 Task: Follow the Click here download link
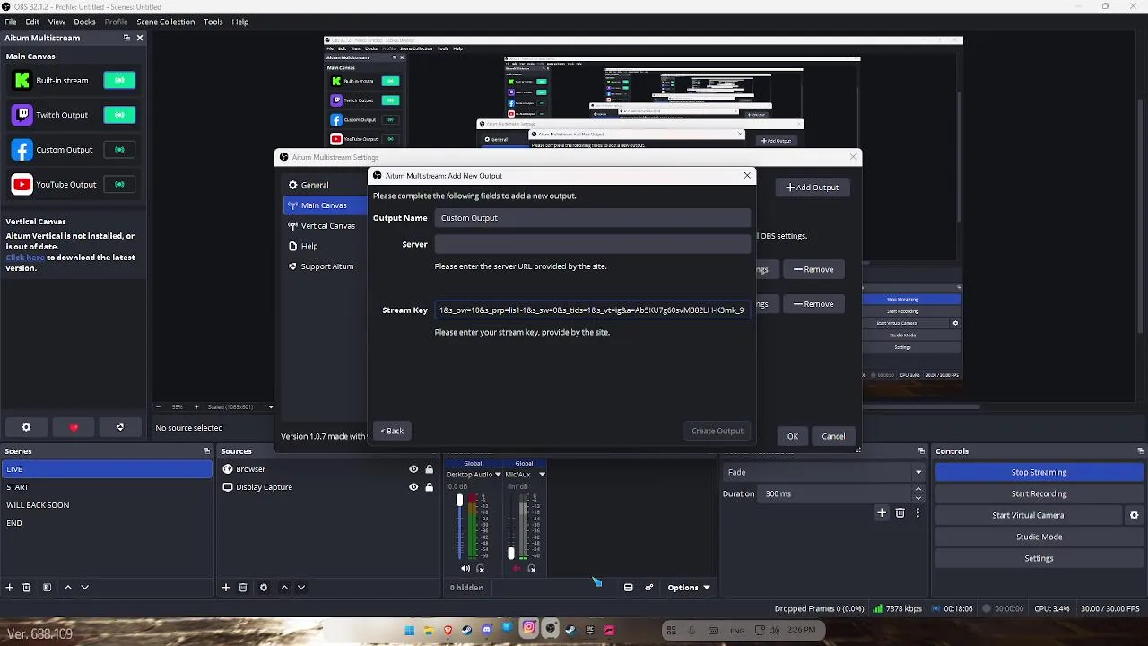(x=25, y=258)
